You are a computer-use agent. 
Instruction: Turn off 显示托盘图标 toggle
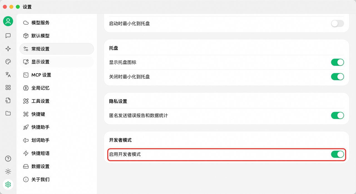pyautogui.click(x=337, y=62)
